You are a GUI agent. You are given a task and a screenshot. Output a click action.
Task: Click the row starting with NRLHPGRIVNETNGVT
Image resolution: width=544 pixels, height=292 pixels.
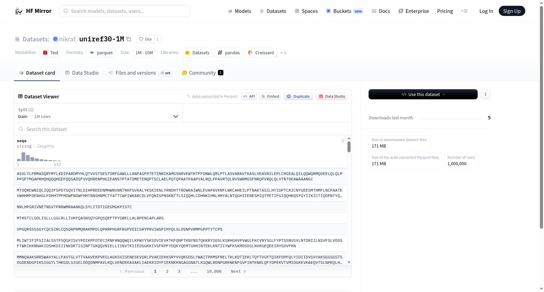(x=180, y=207)
